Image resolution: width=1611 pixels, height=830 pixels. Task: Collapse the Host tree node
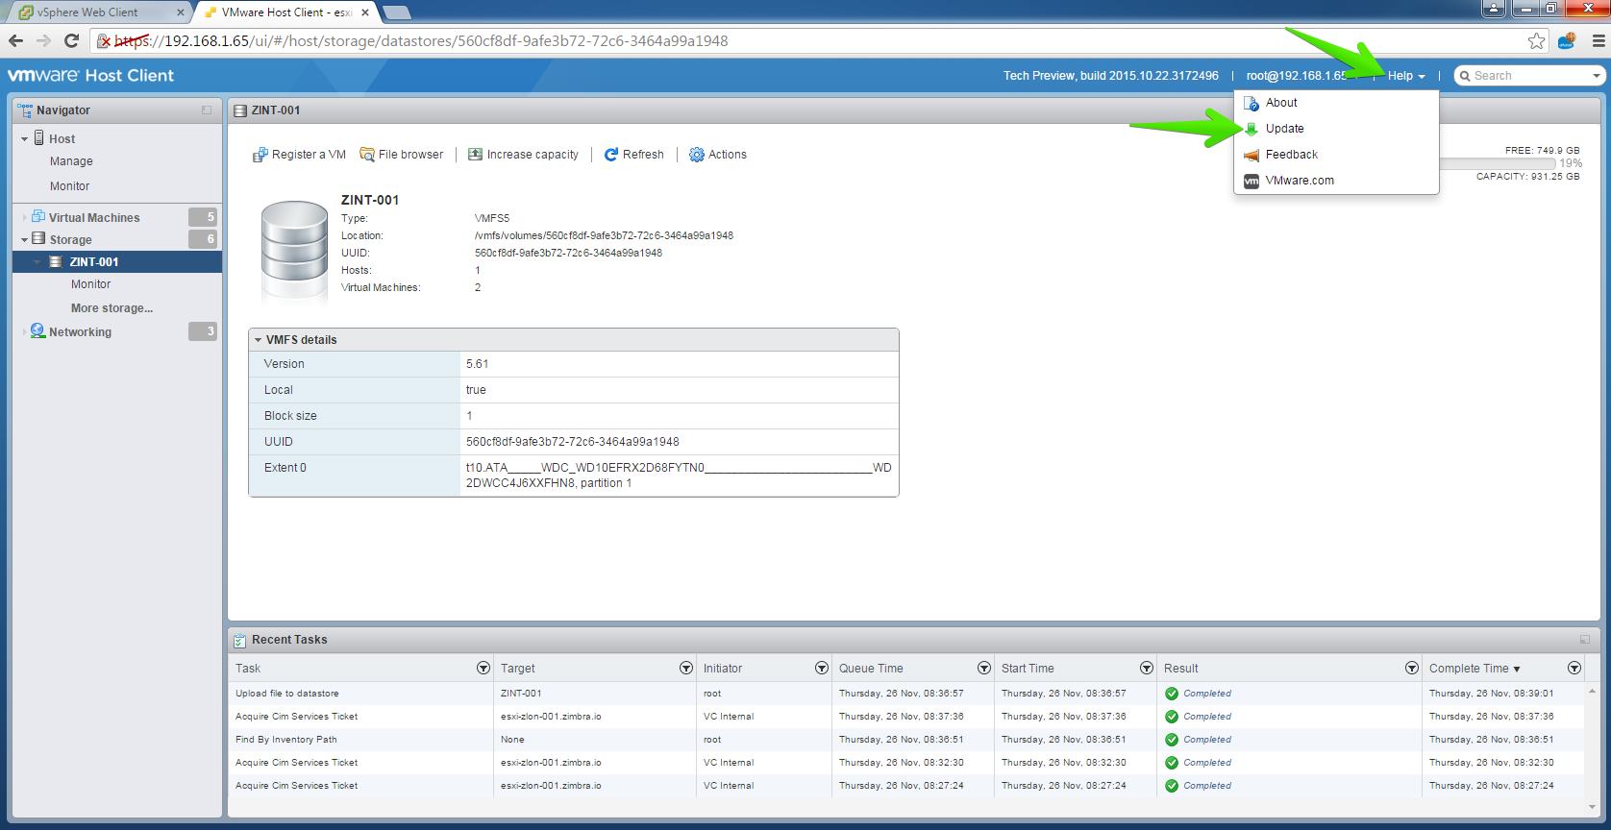point(24,139)
